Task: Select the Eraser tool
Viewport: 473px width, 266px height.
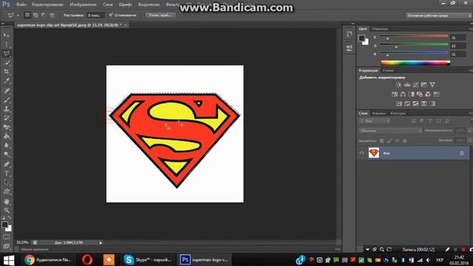Action: tap(7, 127)
